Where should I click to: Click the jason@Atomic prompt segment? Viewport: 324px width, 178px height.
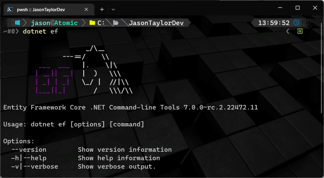pos(54,23)
